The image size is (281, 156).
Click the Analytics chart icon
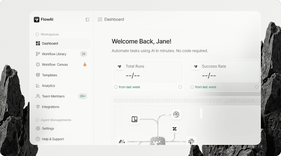tap(38, 86)
